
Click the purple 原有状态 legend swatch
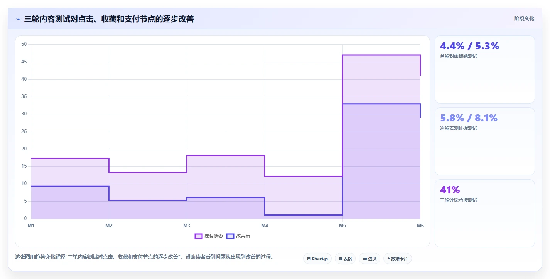[x=199, y=236]
